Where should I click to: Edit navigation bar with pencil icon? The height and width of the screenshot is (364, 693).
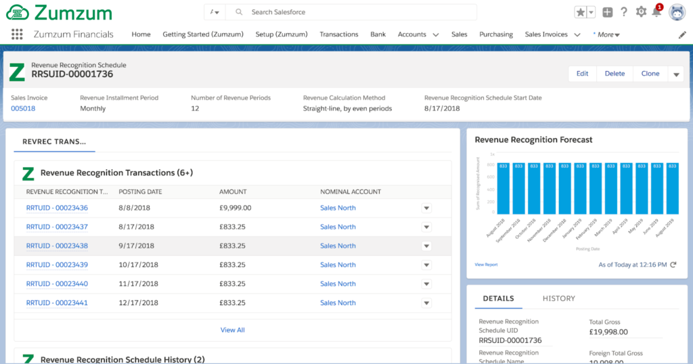pos(682,35)
